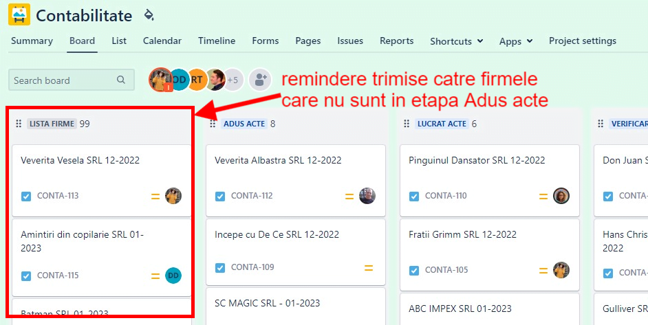Image resolution: width=648 pixels, height=325 pixels.
Task: Open the board background color picker
Action: 149,15
